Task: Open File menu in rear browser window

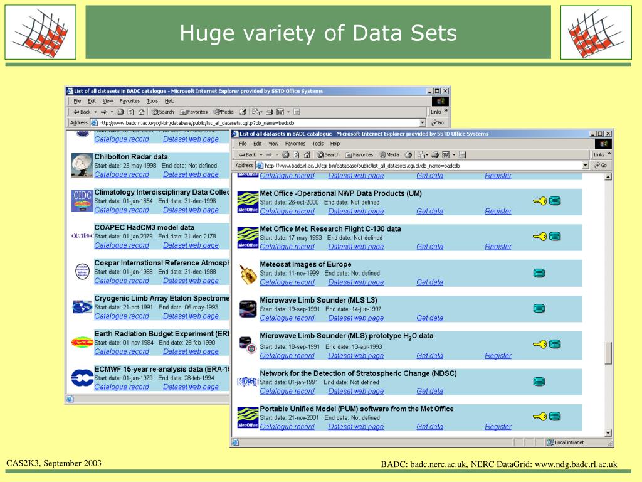Action: [x=77, y=101]
